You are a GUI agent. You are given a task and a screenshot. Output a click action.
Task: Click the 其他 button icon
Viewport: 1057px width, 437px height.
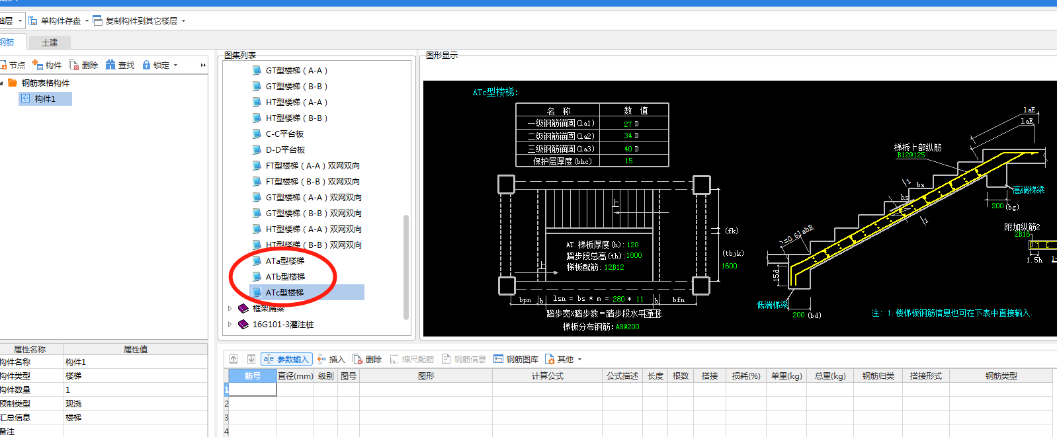tap(550, 360)
